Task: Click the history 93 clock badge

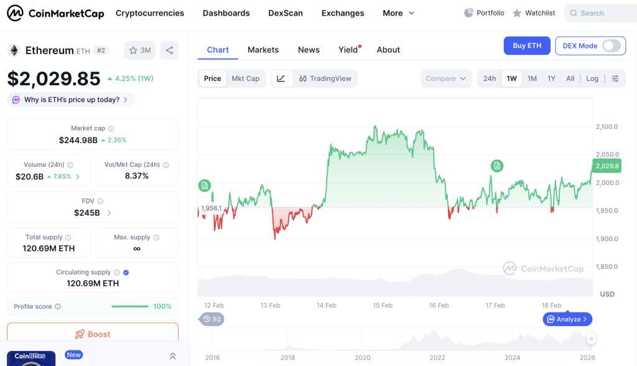Action: coord(212,319)
